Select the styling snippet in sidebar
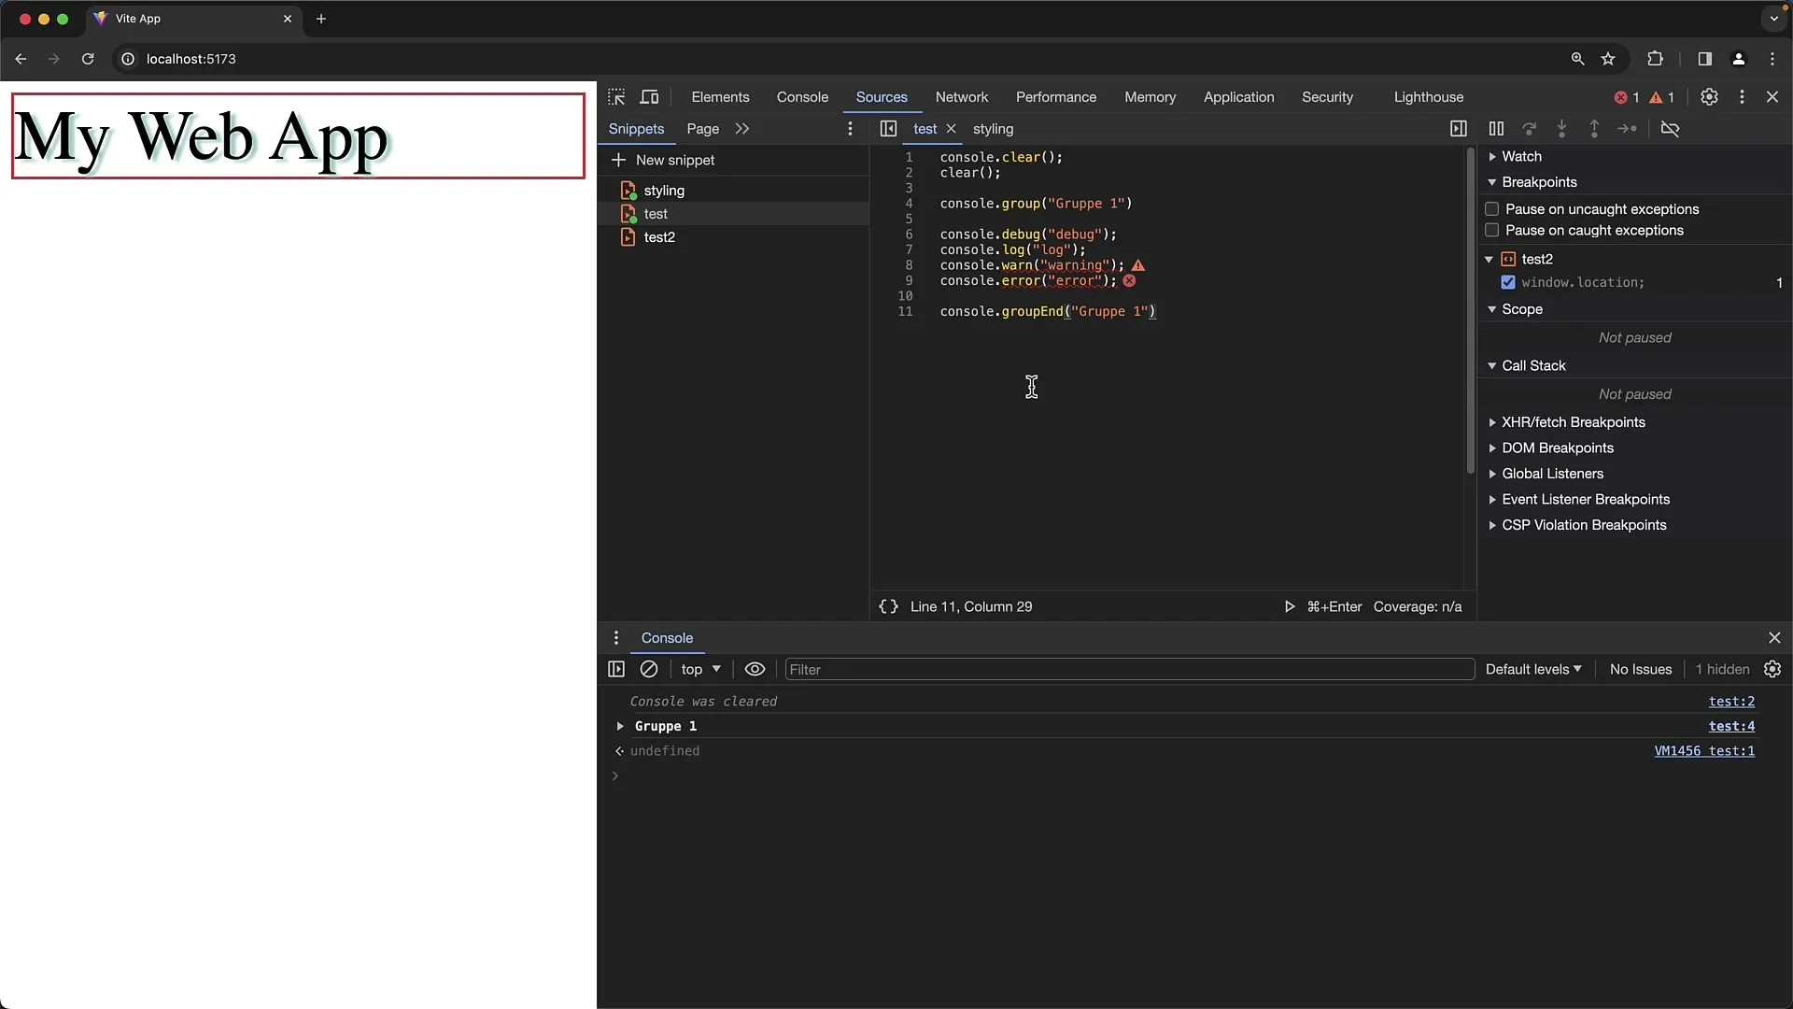Image resolution: width=1793 pixels, height=1009 pixels. click(665, 190)
